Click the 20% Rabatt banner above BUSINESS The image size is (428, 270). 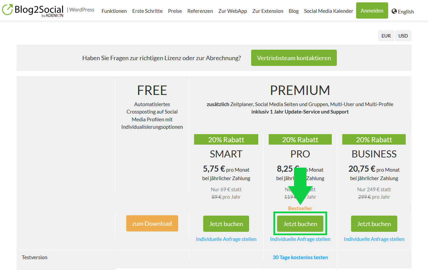pyautogui.click(x=374, y=140)
